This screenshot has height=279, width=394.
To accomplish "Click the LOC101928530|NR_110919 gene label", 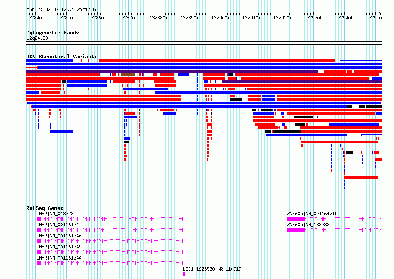I will click(x=212, y=269).
